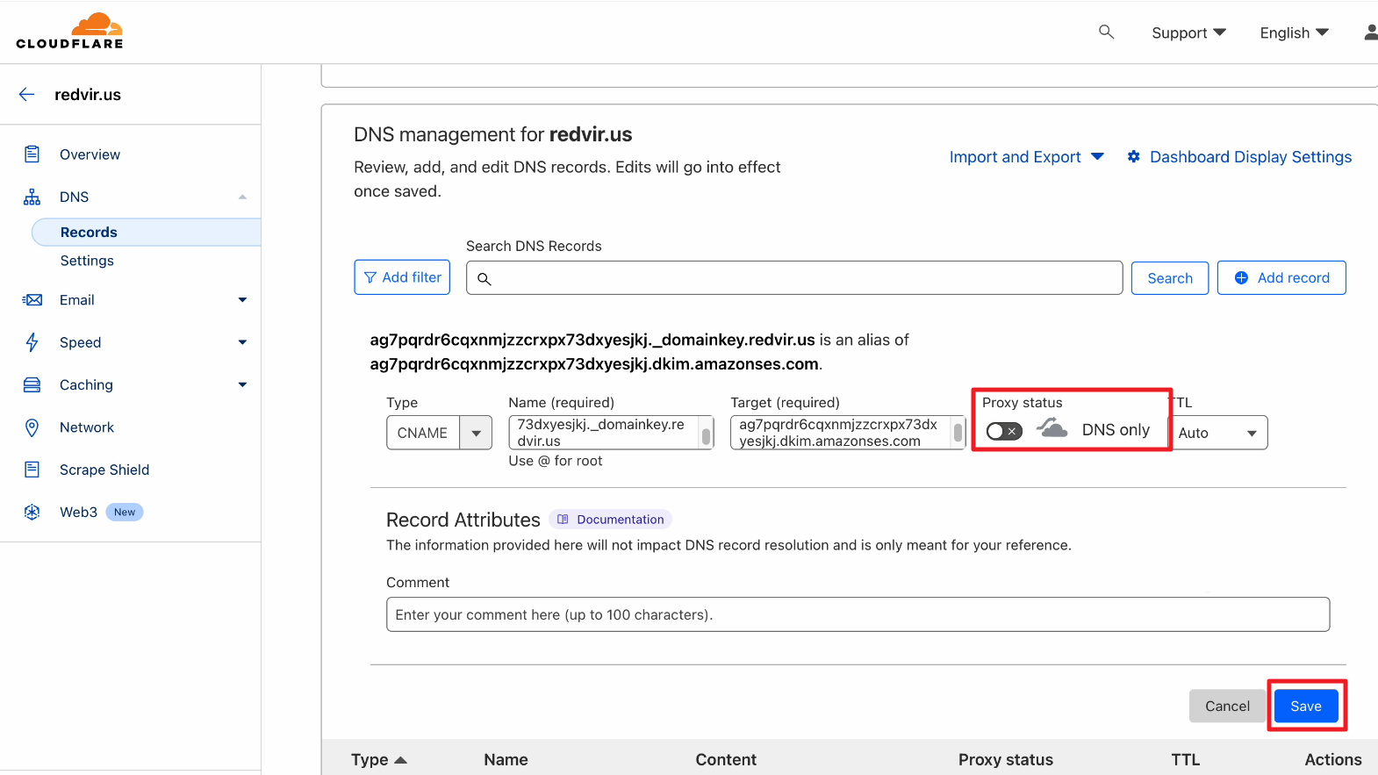This screenshot has height=775, width=1378.
Task: Expand the Email sidebar section
Action: click(x=242, y=300)
